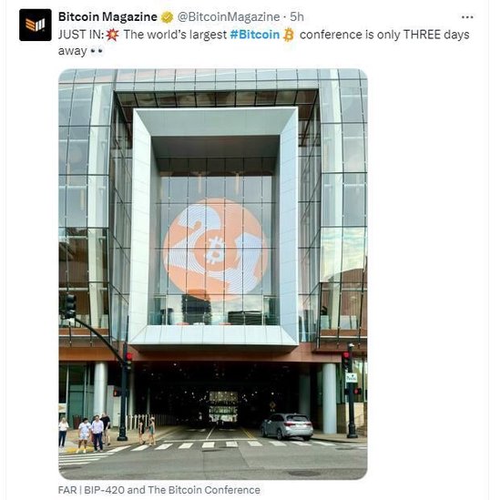Open the Bitcoin Magazine profile avatar

pyautogui.click(x=36, y=25)
